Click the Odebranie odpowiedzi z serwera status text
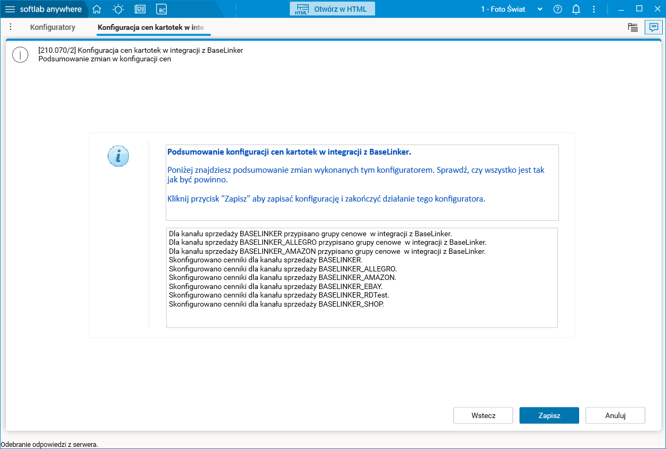Screen dimensions: 666x449 49,444
